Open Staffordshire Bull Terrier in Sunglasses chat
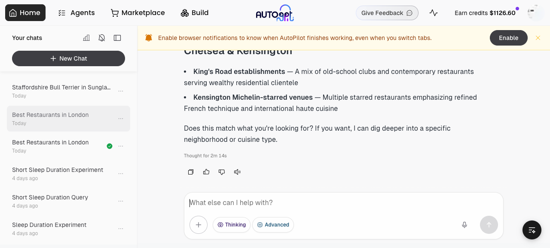 tap(61, 91)
